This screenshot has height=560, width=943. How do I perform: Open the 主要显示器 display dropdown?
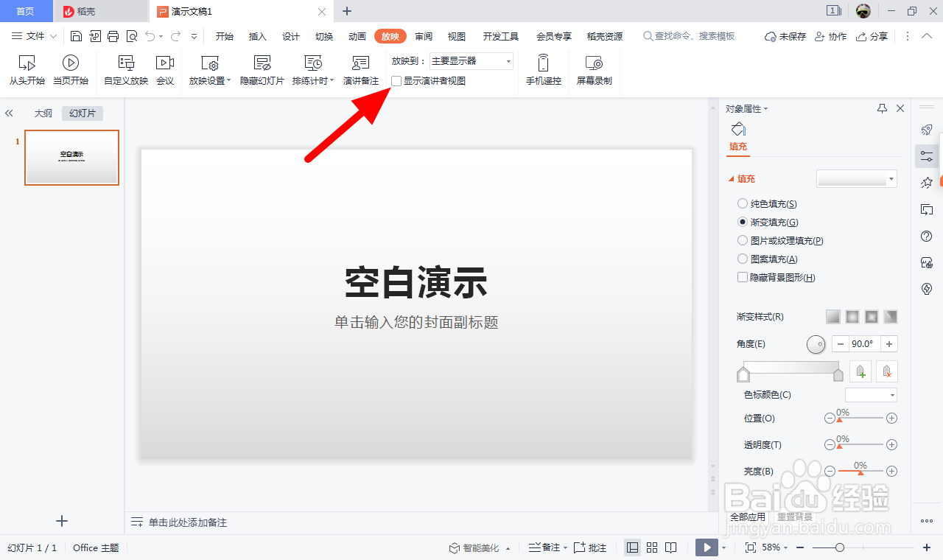(507, 61)
